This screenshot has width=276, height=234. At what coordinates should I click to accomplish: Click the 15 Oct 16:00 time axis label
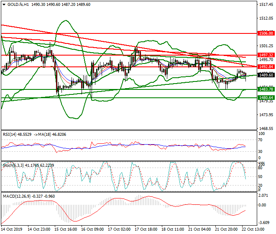(66, 229)
